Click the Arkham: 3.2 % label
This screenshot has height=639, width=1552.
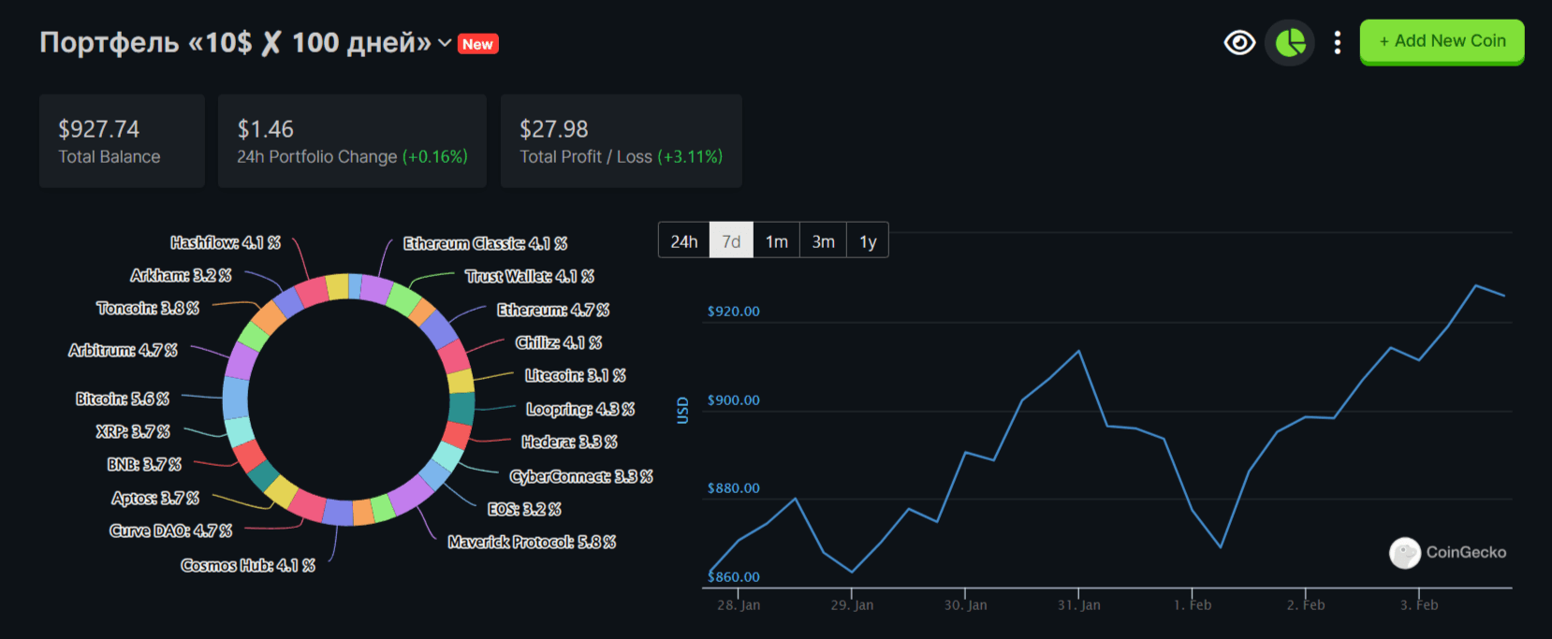[x=181, y=275]
